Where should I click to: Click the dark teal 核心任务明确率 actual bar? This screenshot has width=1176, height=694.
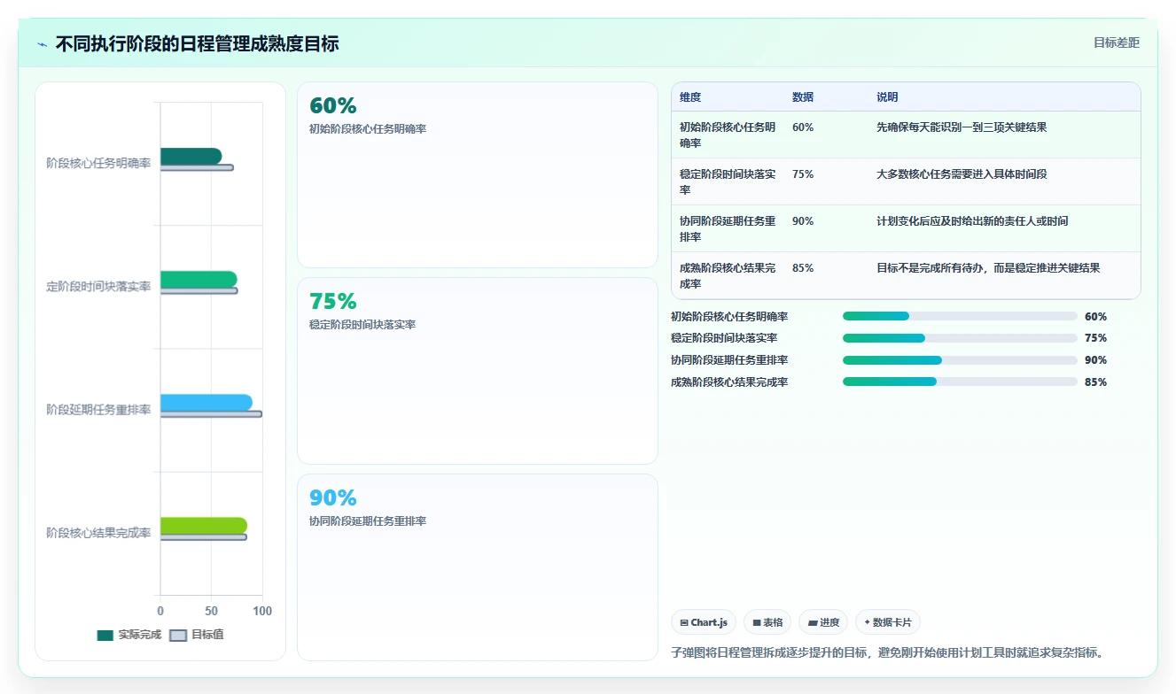[191, 156]
